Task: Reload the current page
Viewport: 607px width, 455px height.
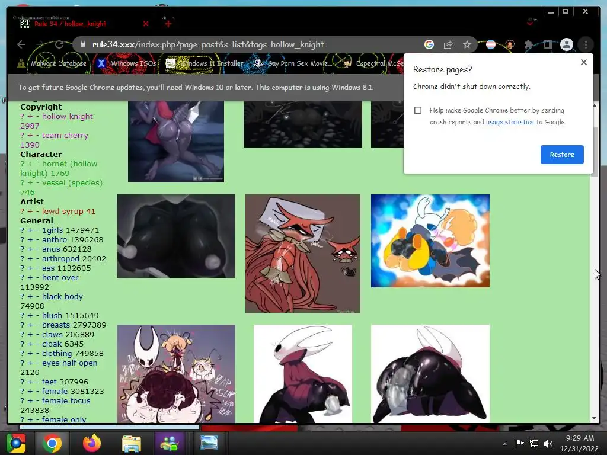Action: point(59,44)
